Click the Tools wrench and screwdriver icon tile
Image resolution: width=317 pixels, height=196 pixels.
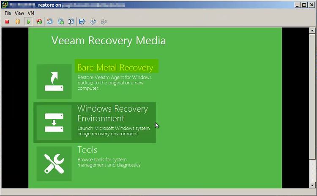point(54,164)
